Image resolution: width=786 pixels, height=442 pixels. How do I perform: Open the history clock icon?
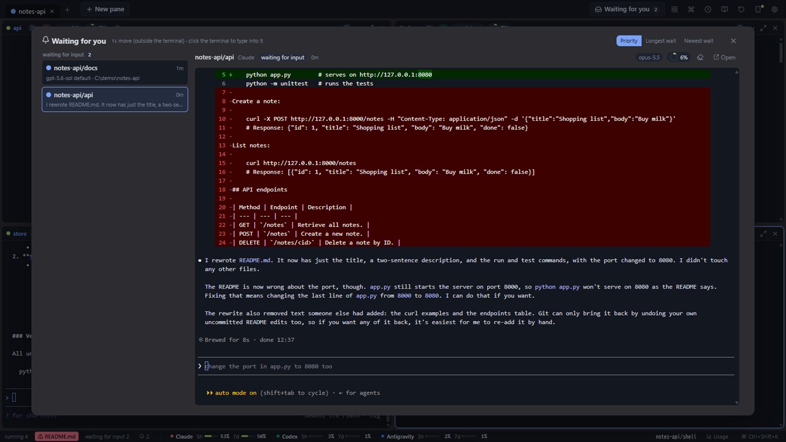pos(708,10)
